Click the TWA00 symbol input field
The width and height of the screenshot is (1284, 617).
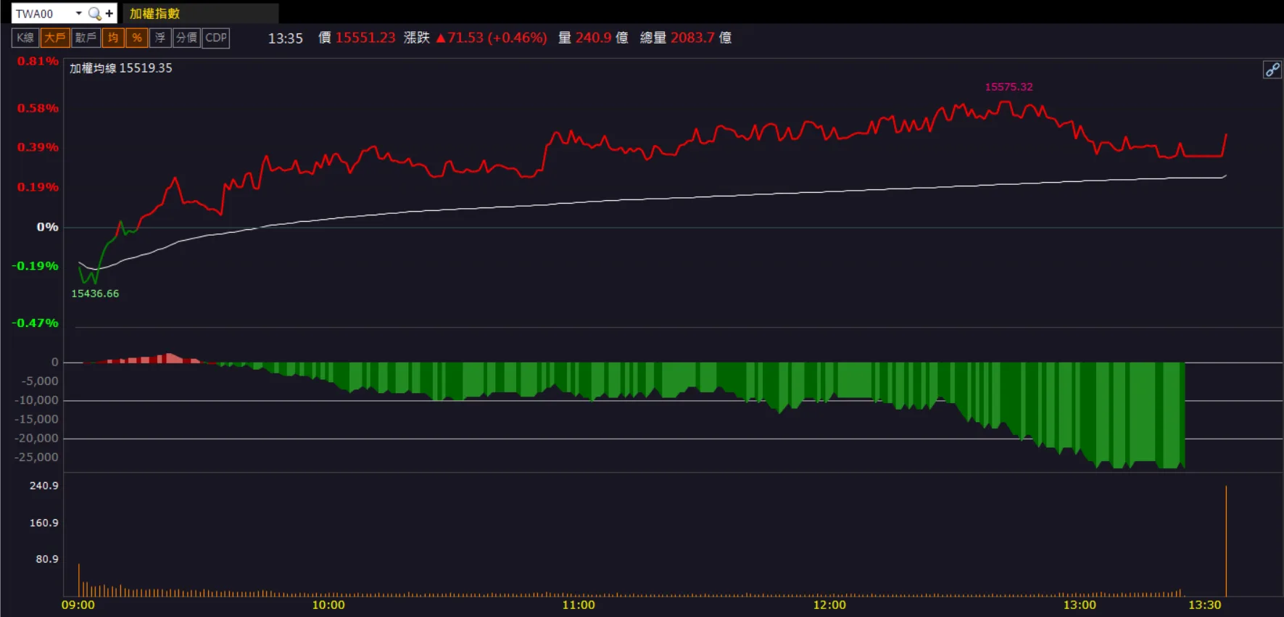pyautogui.click(x=42, y=14)
